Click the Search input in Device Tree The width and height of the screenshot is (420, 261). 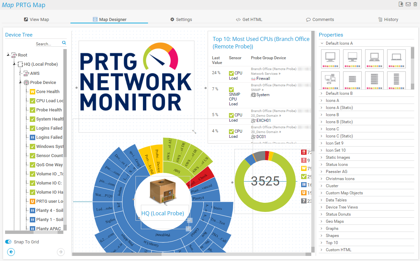point(47,44)
